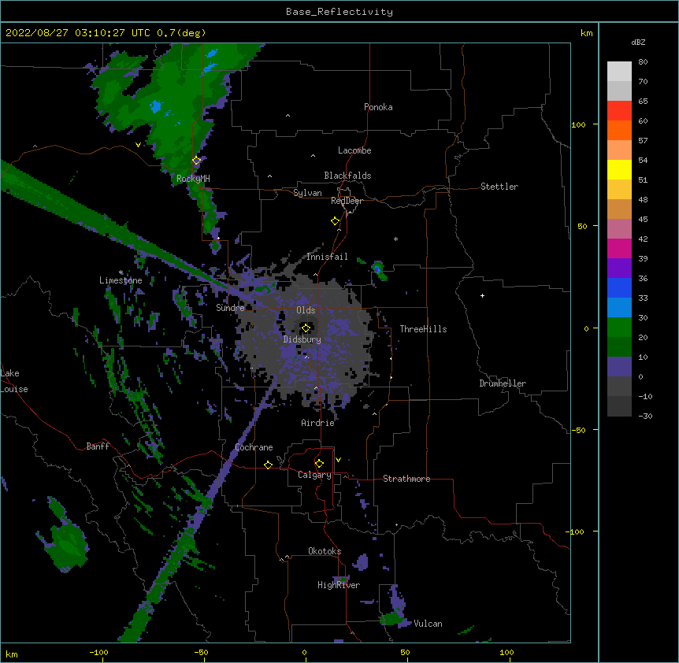Click the 100 tick on the right-hand km axis
The height and width of the screenshot is (663, 679).
[x=578, y=124]
